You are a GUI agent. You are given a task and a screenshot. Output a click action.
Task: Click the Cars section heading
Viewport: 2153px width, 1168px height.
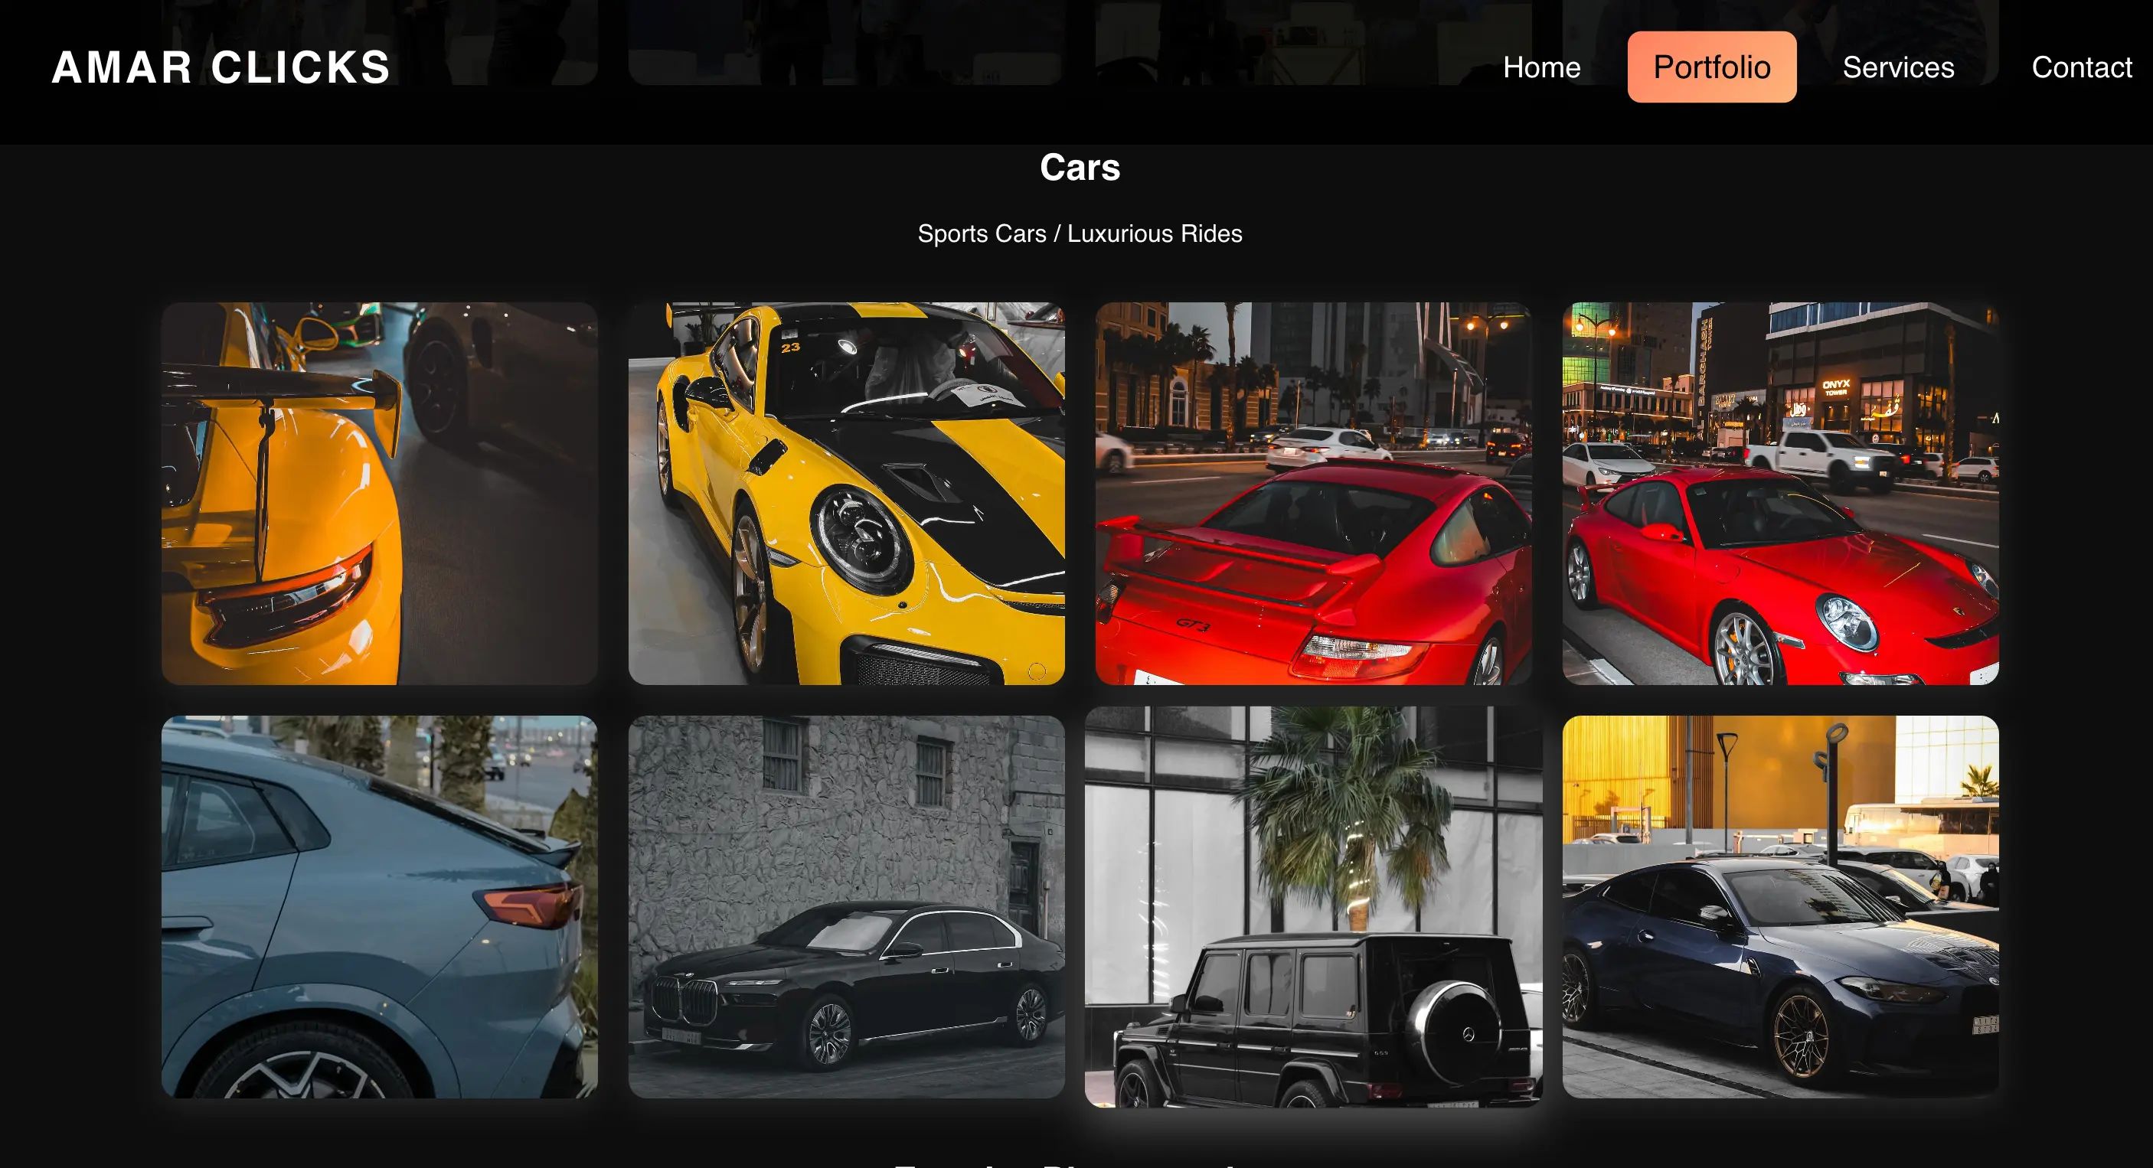(1079, 167)
